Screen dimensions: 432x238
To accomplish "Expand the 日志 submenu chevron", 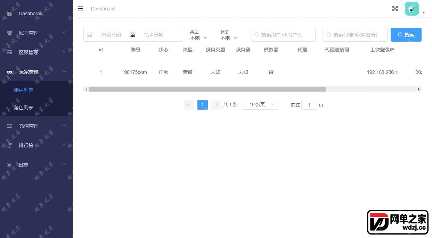I will pyautogui.click(x=64, y=164).
